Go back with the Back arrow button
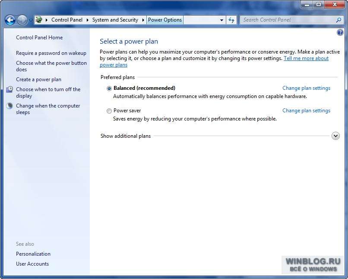The width and height of the screenshot is (348, 279). point(10,20)
